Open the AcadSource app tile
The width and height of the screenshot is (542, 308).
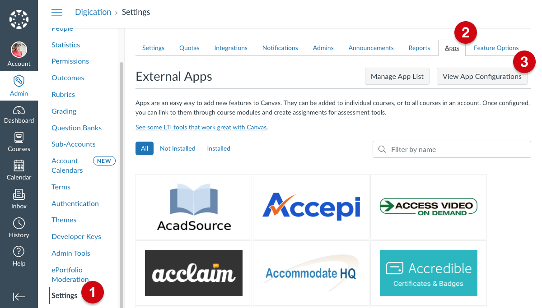(194, 207)
